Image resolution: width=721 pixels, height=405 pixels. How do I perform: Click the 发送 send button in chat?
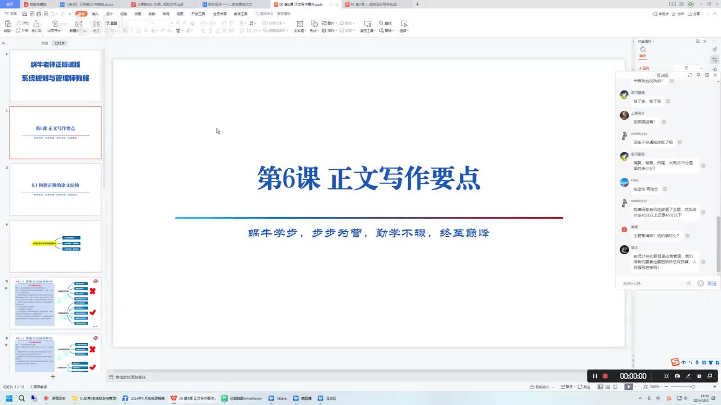coord(712,283)
